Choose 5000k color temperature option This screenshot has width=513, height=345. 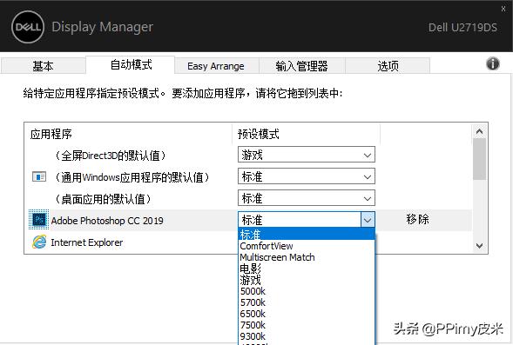click(x=307, y=291)
